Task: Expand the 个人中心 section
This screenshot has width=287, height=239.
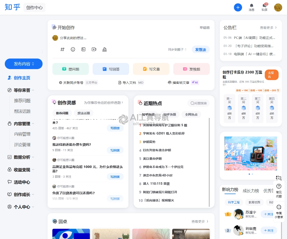Action: point(33,207)
